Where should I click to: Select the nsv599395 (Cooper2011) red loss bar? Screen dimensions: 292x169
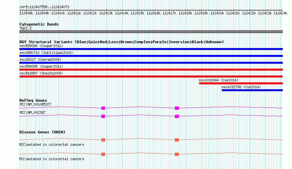[x=151, y=70]
